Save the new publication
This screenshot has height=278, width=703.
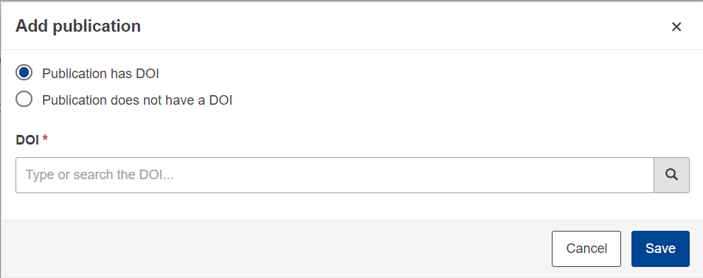pos(660,249)
